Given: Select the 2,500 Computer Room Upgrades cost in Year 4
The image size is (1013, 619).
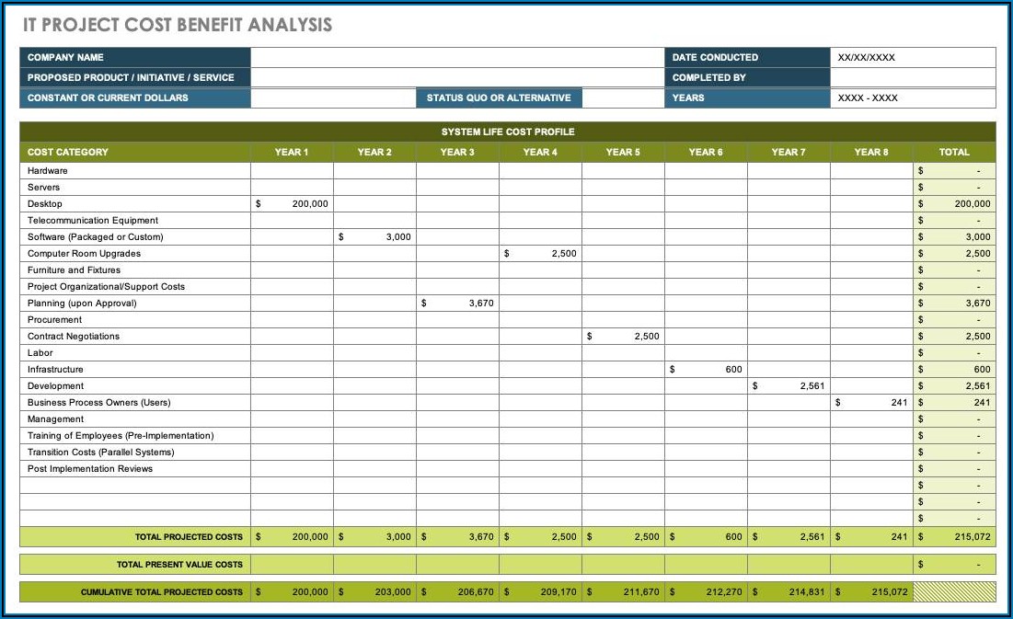Looking at the screenshot, I should [x=540, y=253].
